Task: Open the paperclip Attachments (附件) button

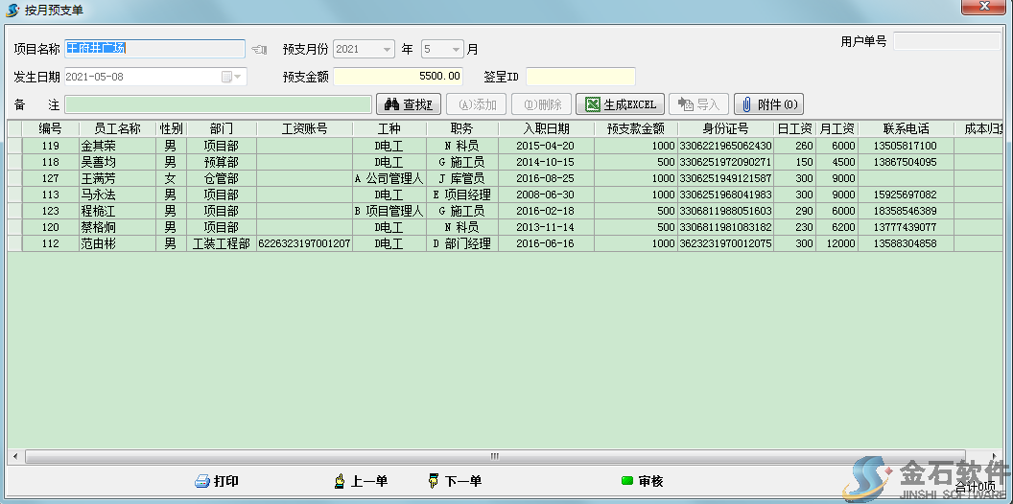Action: [x=768, y=104]
